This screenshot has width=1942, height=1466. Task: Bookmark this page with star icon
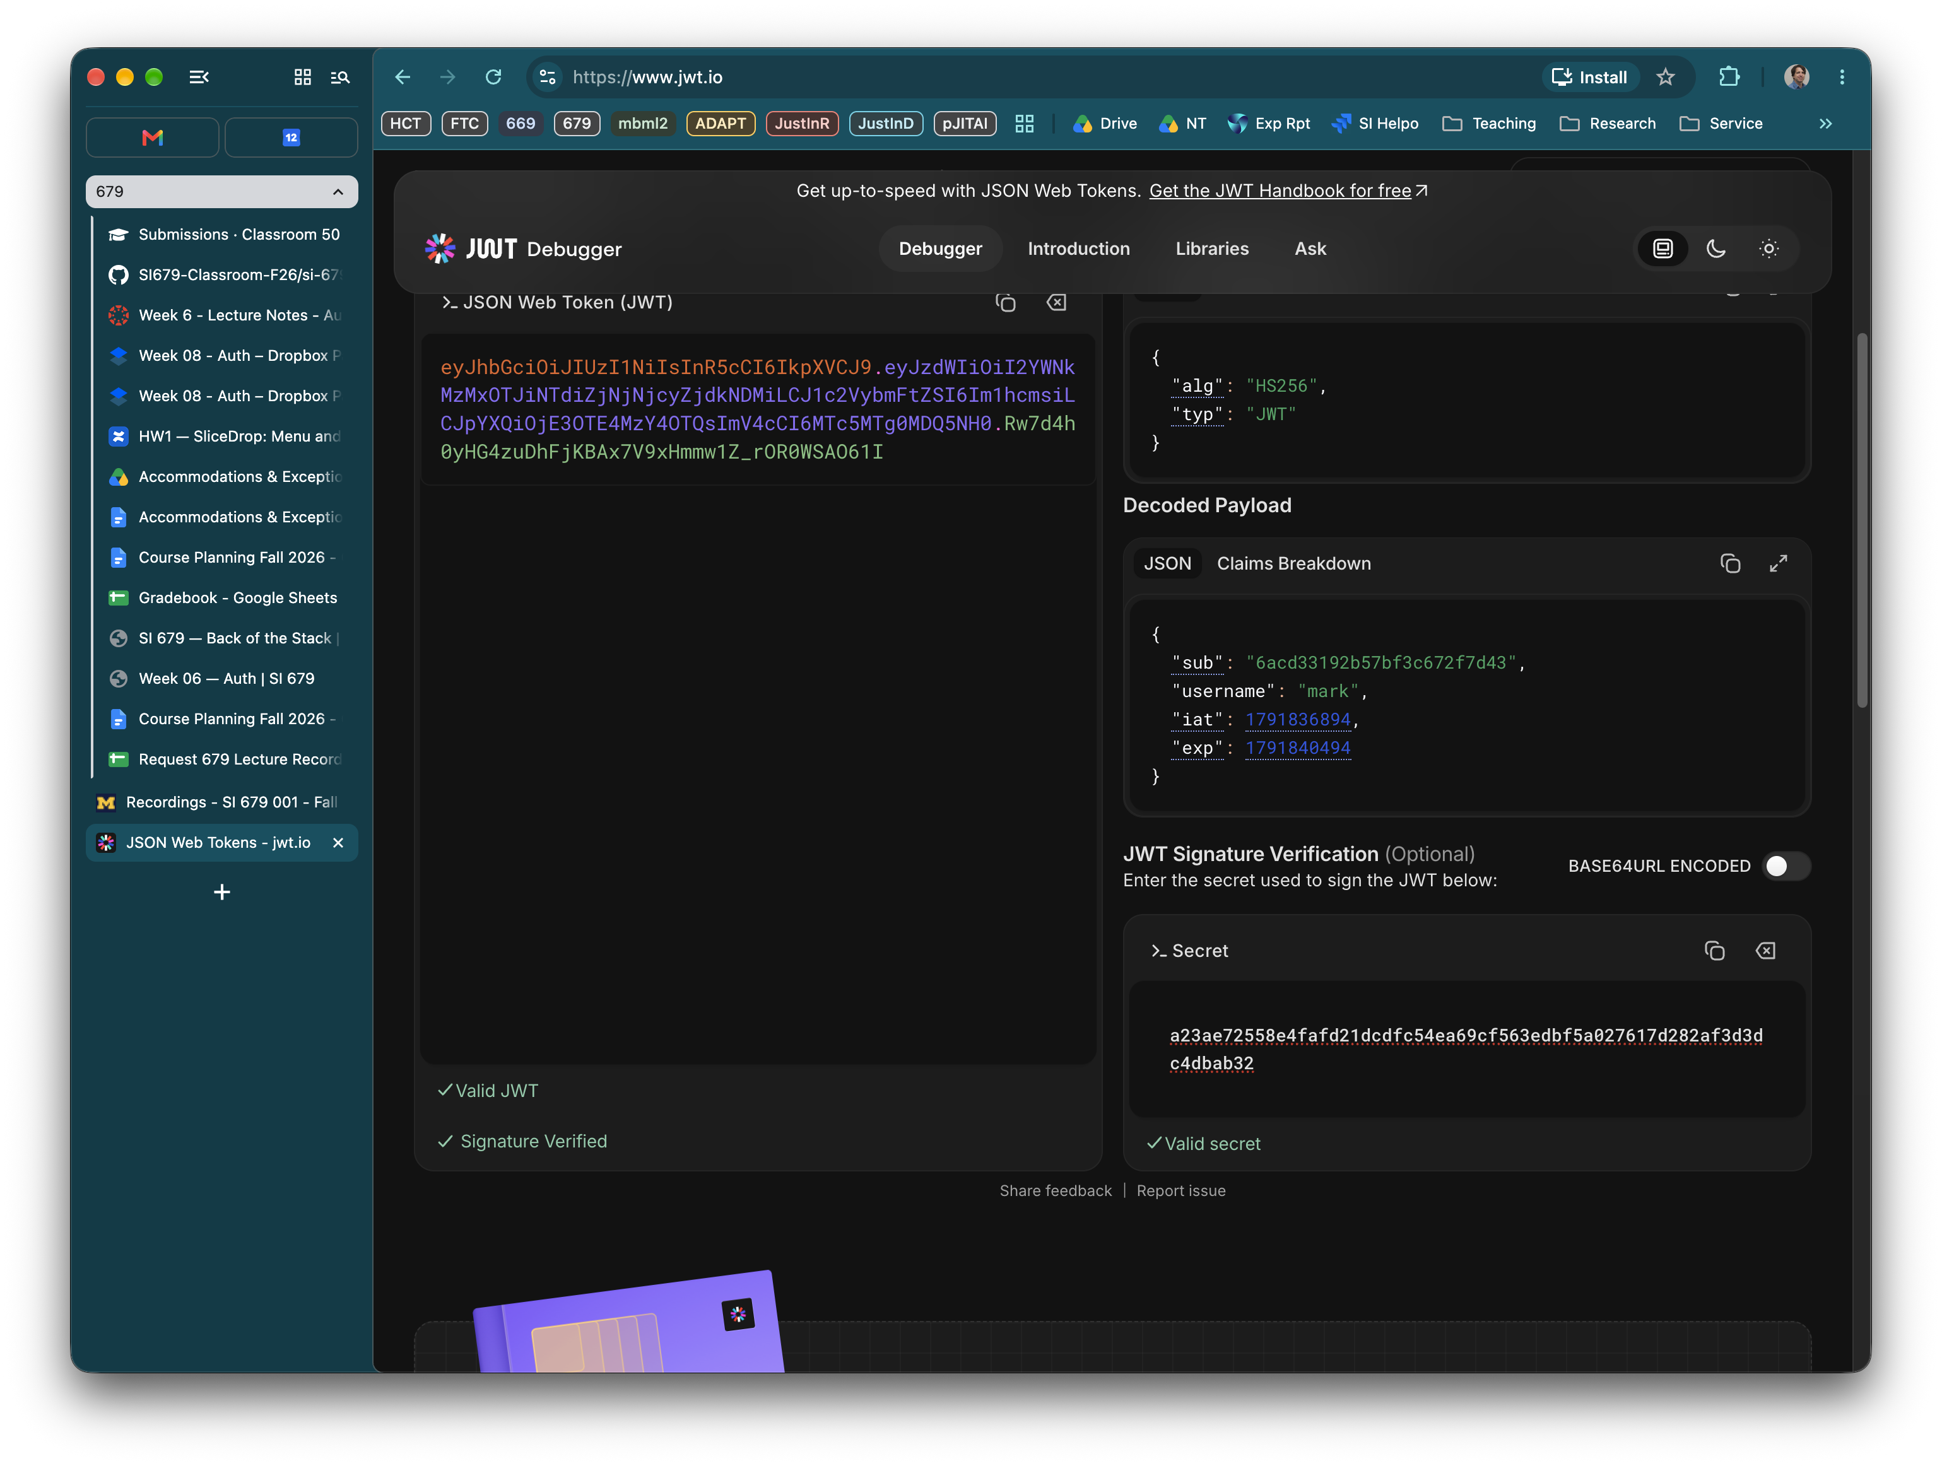[x=1664, y=77]
